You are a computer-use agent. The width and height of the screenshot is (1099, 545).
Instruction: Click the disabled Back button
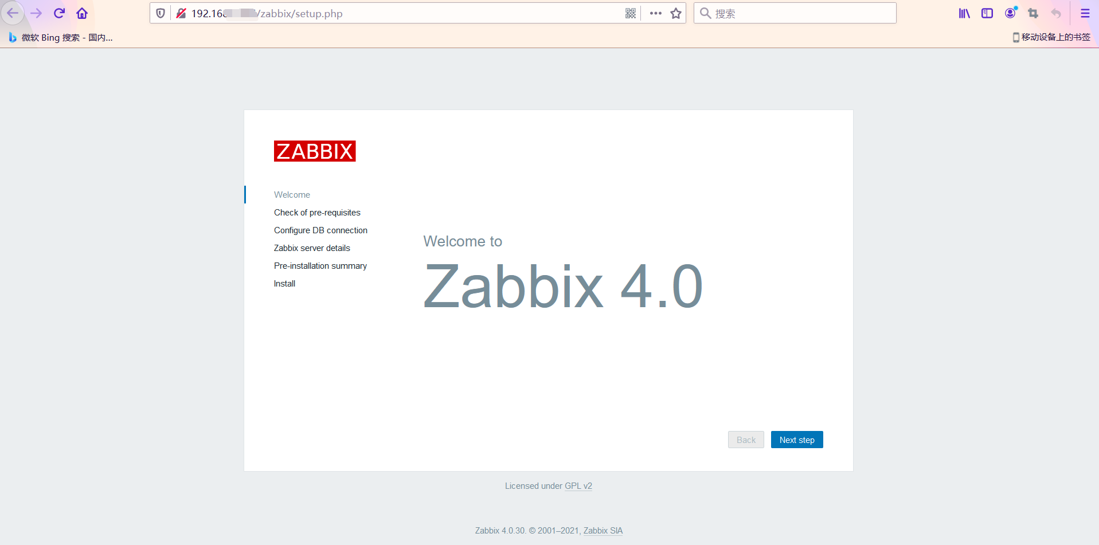(x=745, y=440)
